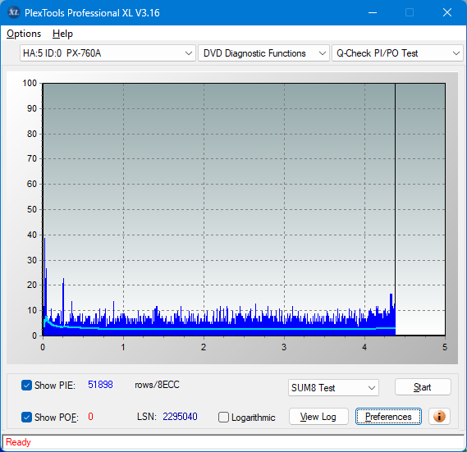Screen dimensions: 467x452
Task: Close the PlexTools Professional window
Action: [x=447, y=12]
